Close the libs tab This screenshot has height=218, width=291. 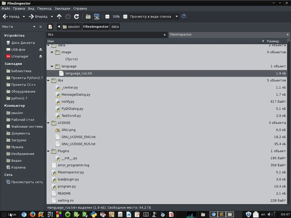(165, 35)
